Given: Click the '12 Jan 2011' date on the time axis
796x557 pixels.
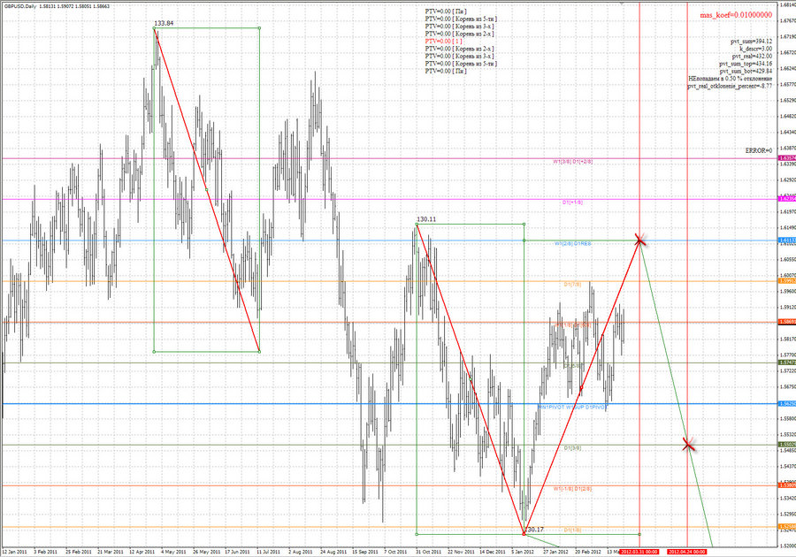Looking at the screenshot, I should click(15, 552).
